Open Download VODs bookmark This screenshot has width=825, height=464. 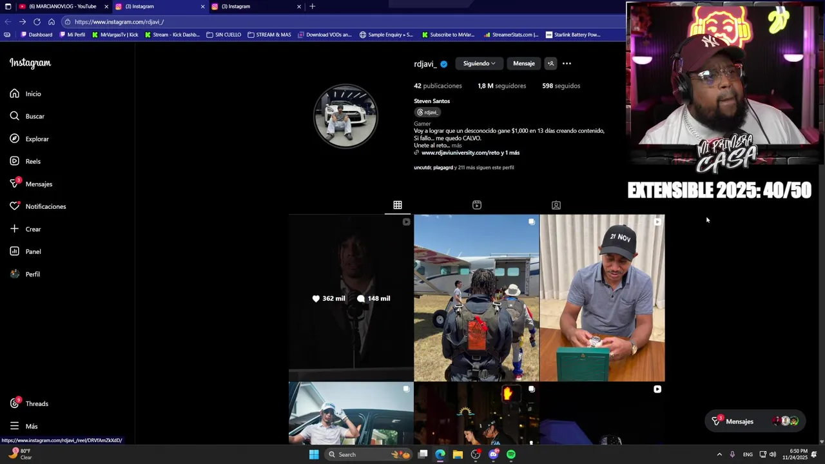325,35
